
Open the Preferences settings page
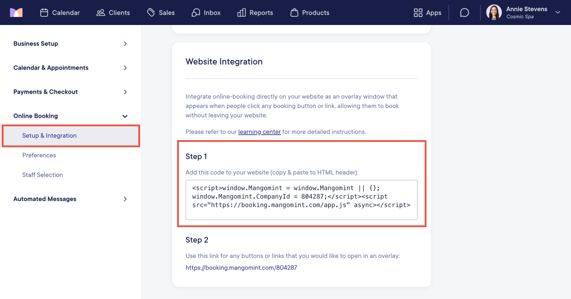39,155
